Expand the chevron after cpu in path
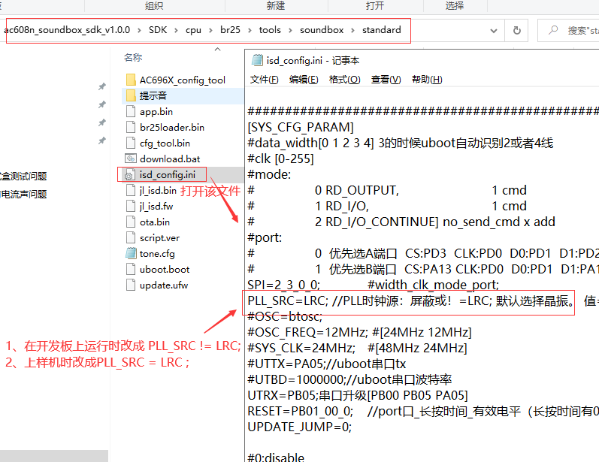599x462 pixels. pyautogui.click(x=210, y=30)
